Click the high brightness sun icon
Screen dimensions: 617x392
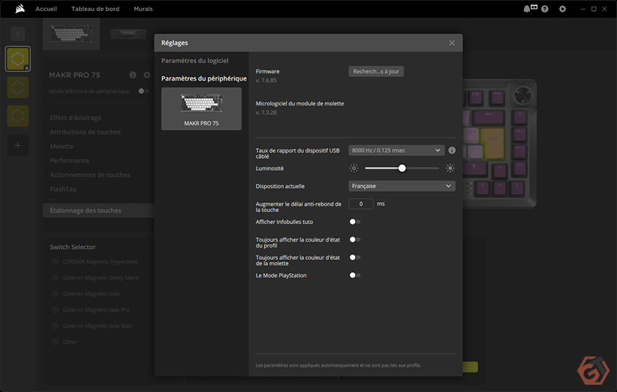[x=450, y=168]
